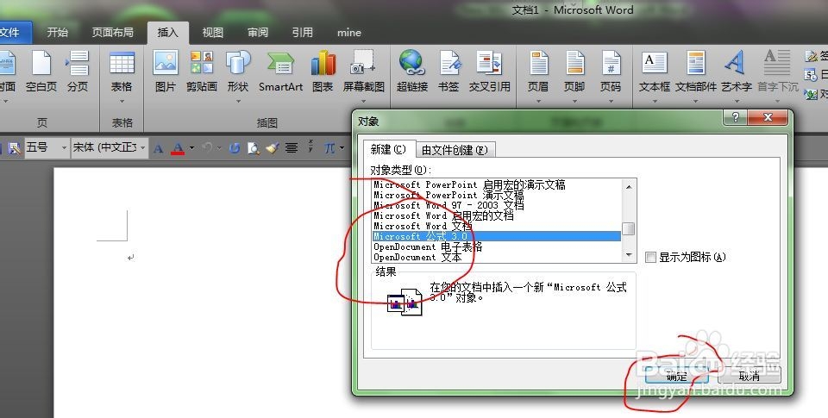Viewport: 828px width, 418px height.
Task: Switch to the mine ribbon tab
Action: [349, 33]
